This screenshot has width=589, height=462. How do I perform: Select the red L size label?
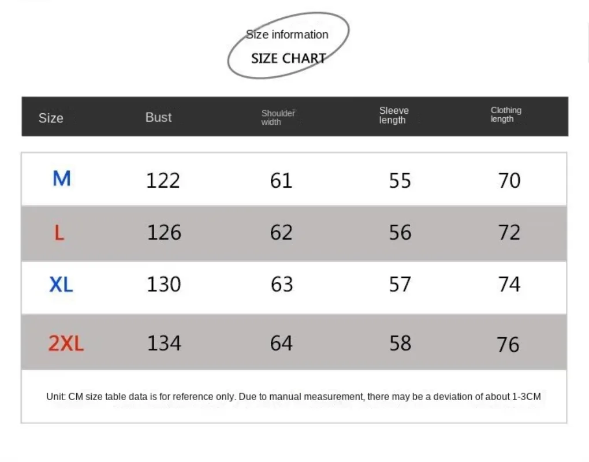(x=59, y=233)
